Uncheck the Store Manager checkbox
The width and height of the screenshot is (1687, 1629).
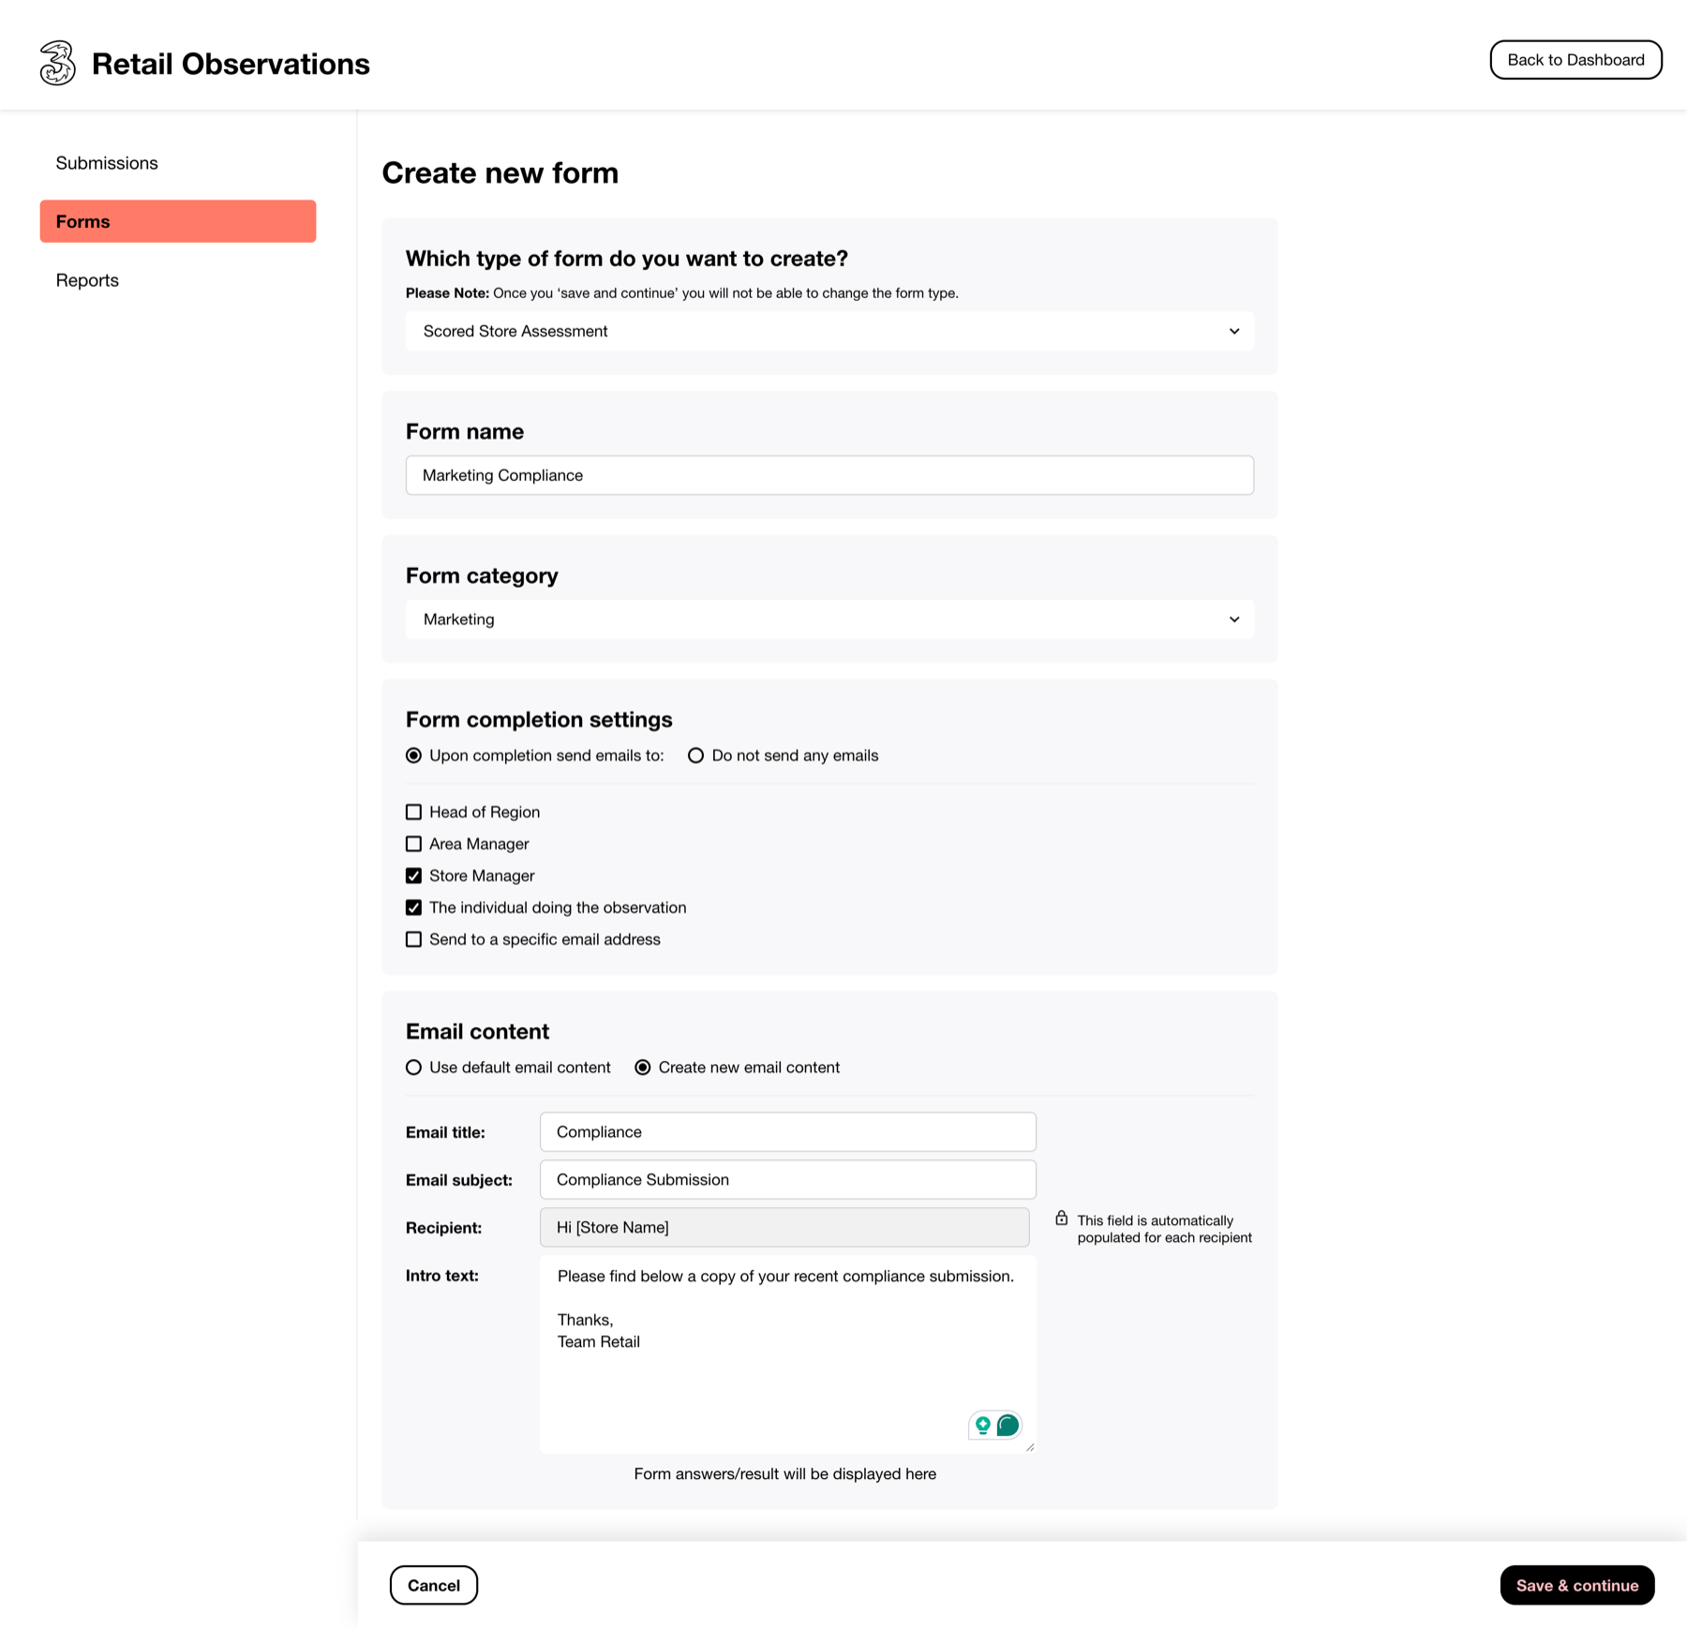tap(414, 875)
